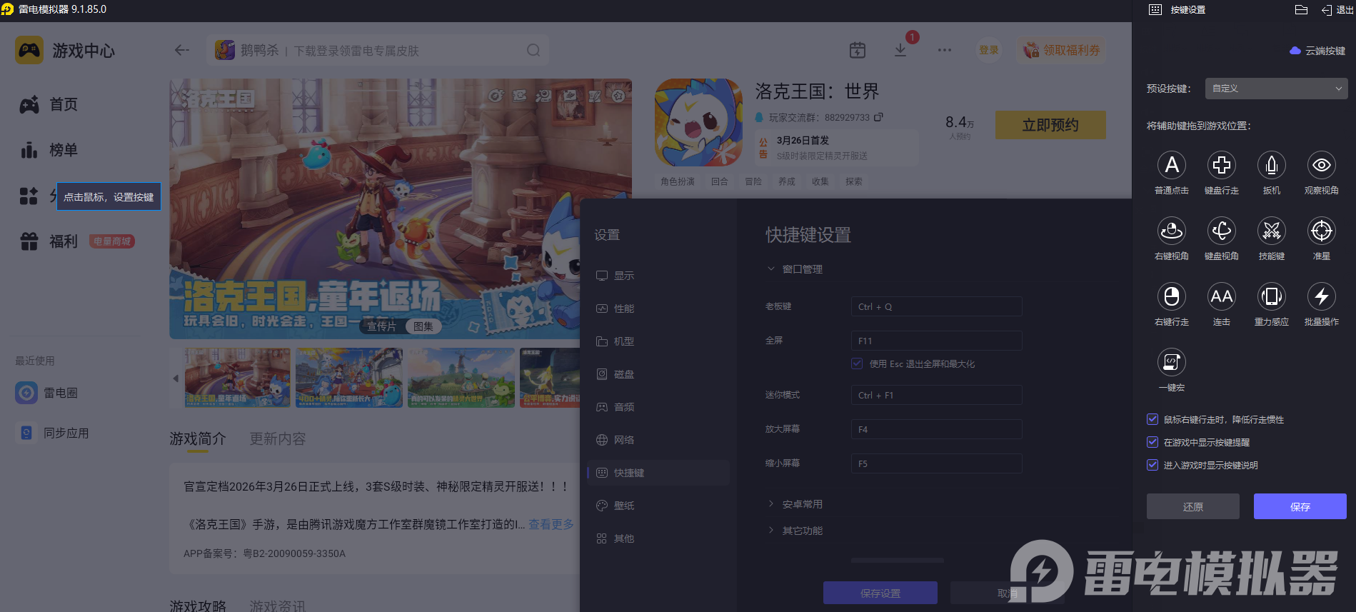The image size is (1356, 612).
Task: Open 显示 settings category
Action: [x=658, y=276]
